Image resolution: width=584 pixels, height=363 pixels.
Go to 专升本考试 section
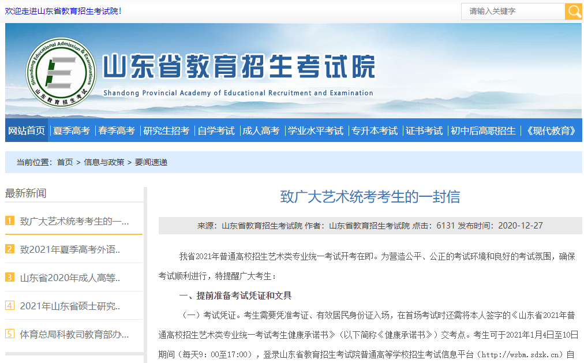(x=375, y=130)
